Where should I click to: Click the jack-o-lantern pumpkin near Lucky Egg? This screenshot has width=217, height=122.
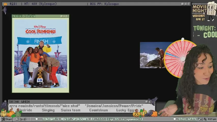pyautogui.click(x=137, y=113)
